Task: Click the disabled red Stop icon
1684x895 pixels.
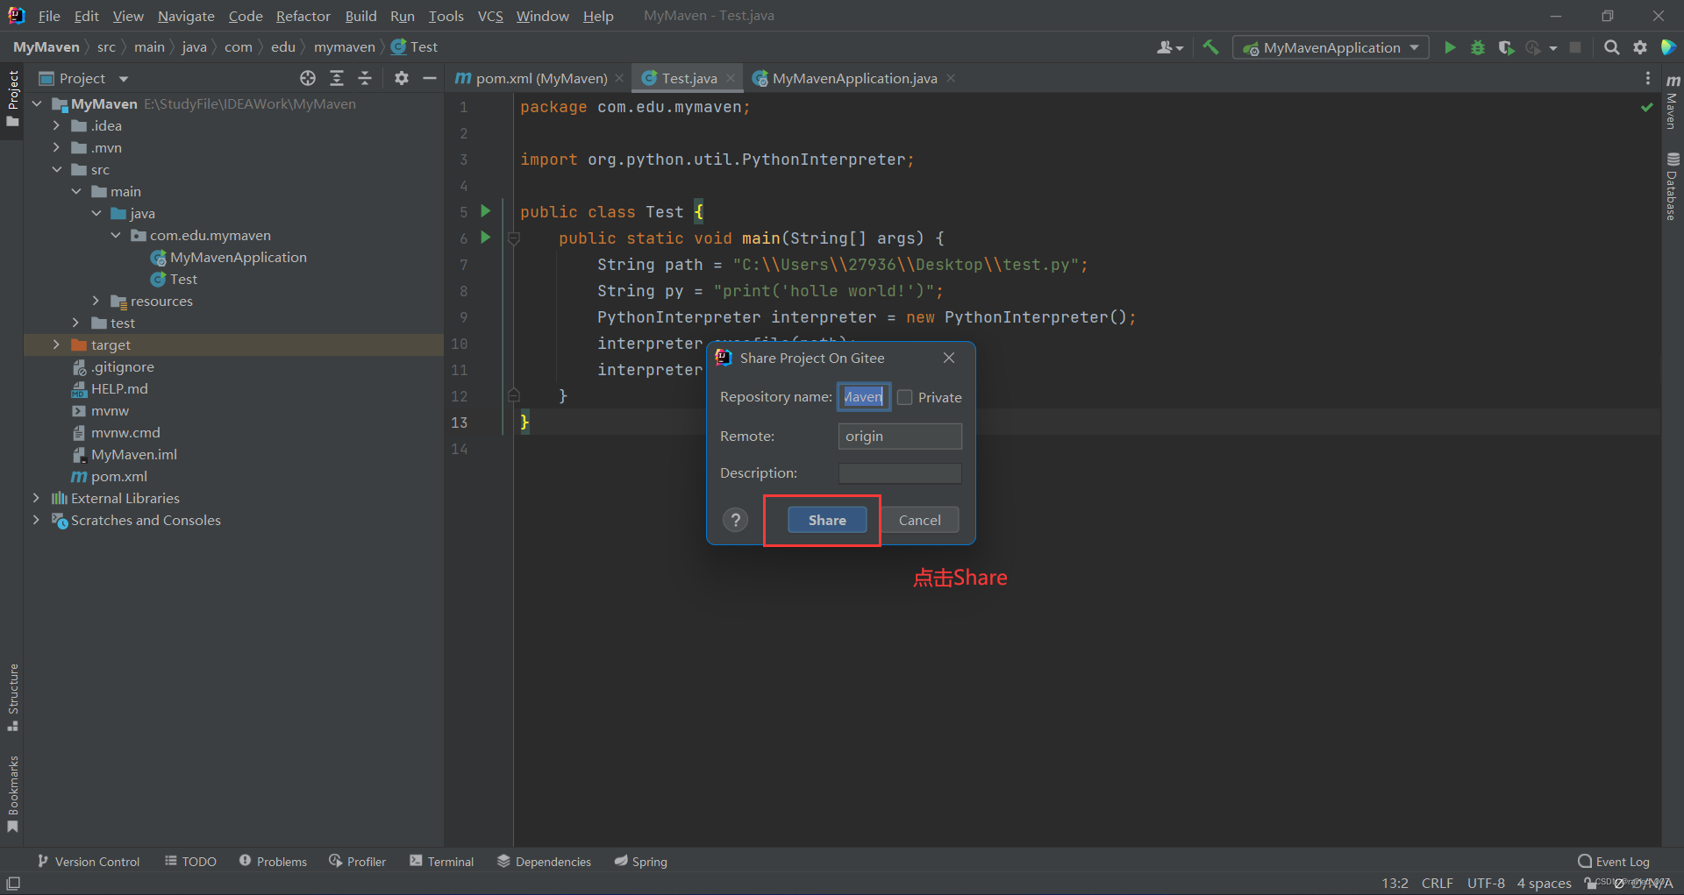Action: coord(1575,47)
